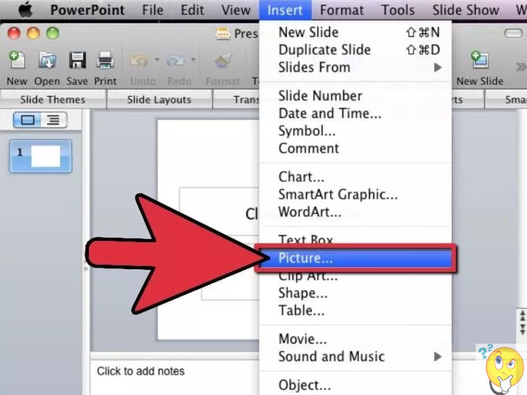The width and height of the screenshot is (527, 395).
Task: Click the Save floppy disk icon
Action: (x=77, y=60)
